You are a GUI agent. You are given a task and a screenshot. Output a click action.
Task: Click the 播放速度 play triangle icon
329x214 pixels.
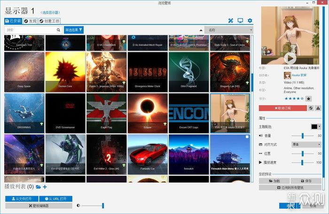pos(260,162)
